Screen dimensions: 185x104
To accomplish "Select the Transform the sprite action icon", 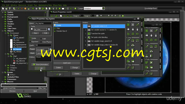I will (89, 34).
